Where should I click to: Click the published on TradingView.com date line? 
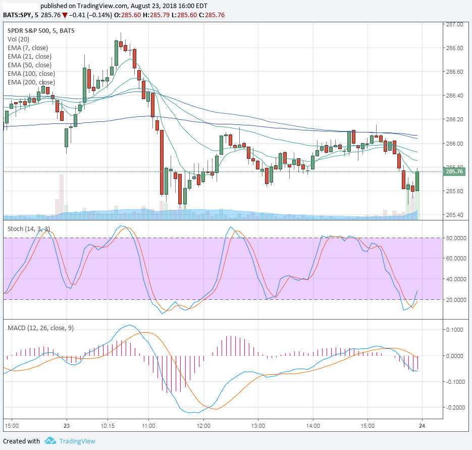pyautogui.click(x=124, y=6)
